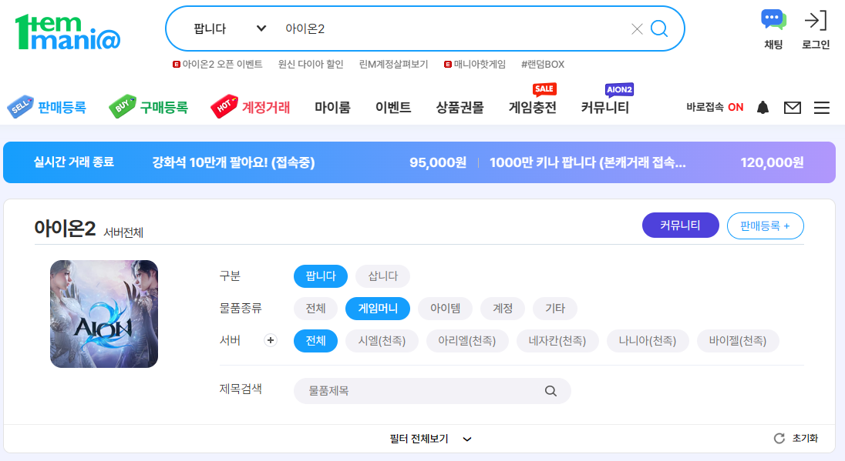Click the itemmania logo

[x=68, y=32]
